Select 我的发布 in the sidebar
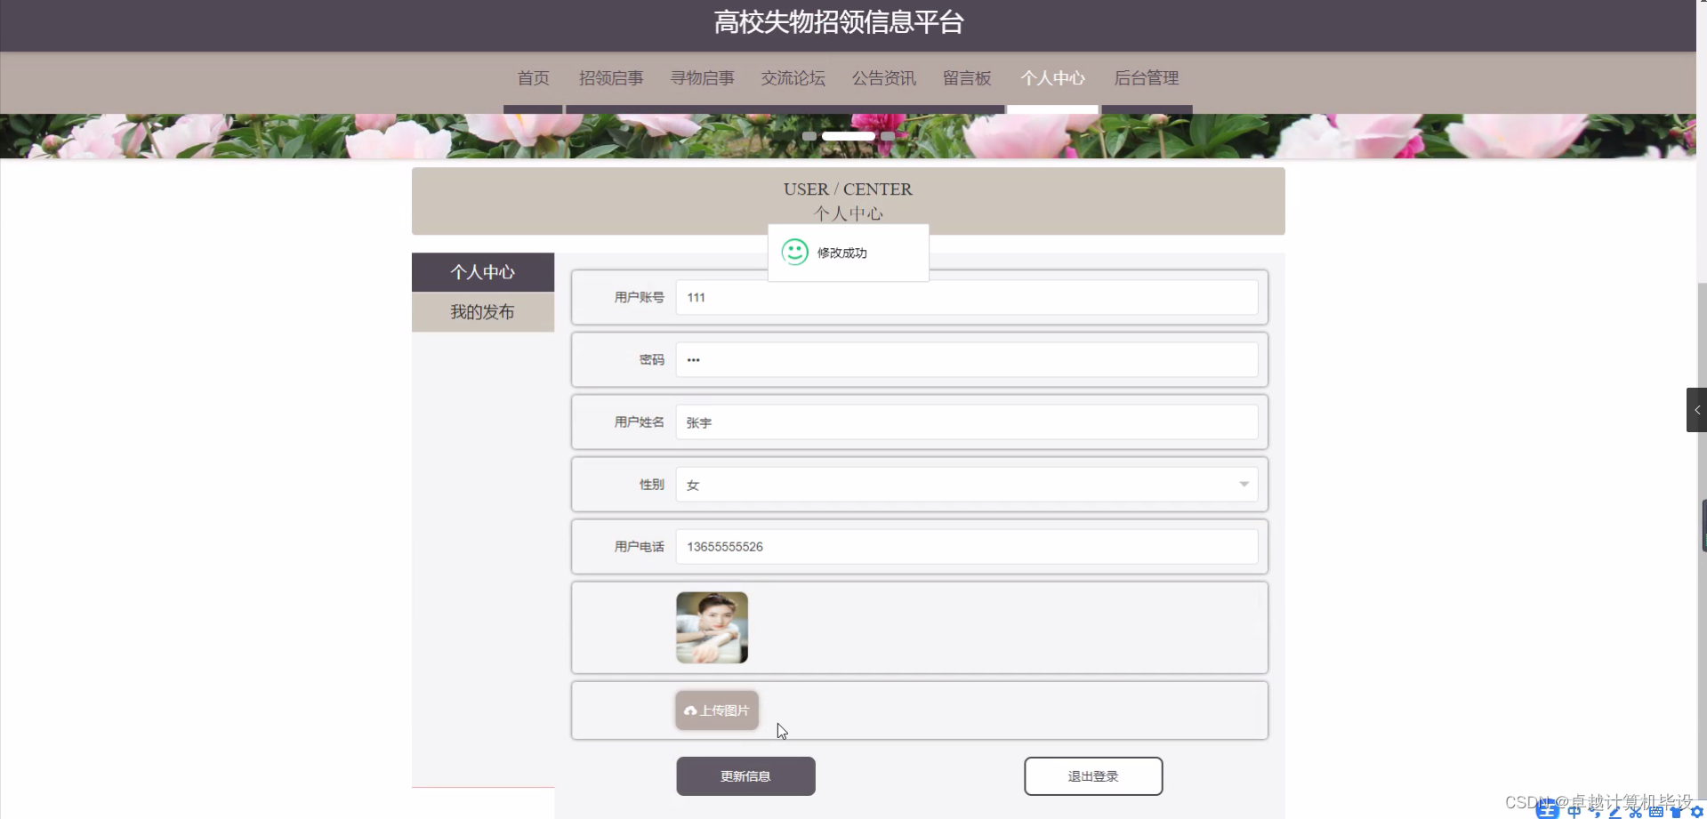 482,311
